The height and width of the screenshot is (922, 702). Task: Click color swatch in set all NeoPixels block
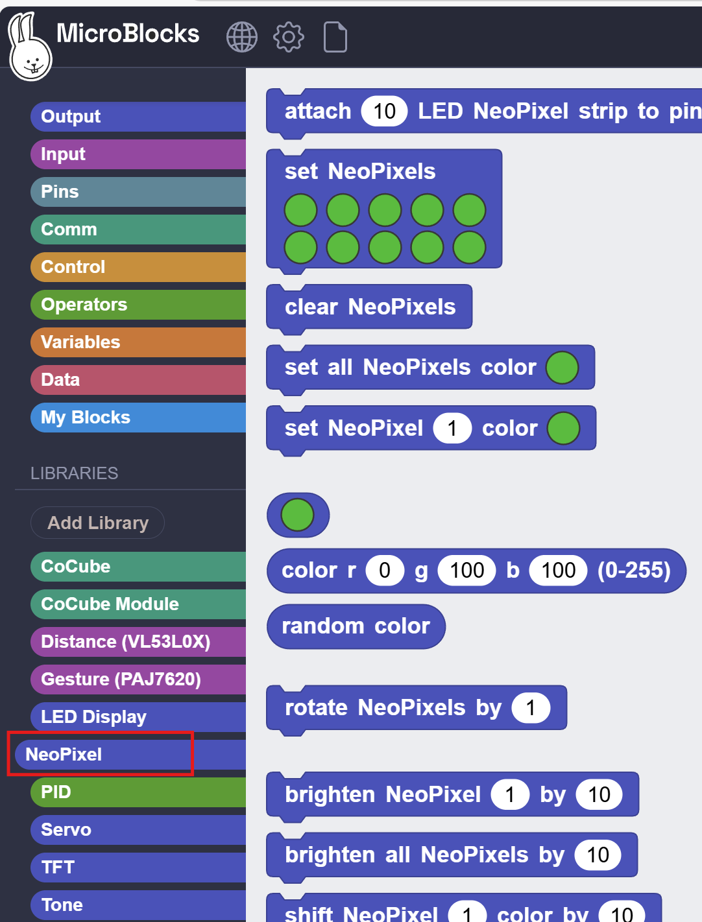[x=562, y=368]
